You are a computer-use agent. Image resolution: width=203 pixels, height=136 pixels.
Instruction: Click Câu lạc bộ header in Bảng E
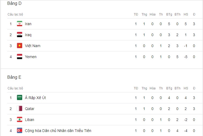tap(15, 88)
